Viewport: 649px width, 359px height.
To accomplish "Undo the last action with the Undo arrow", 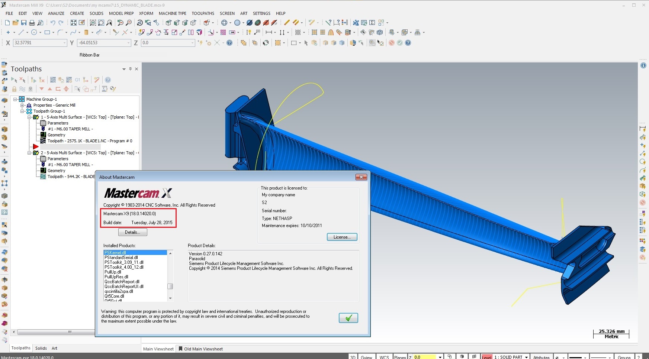I will 53,23.
